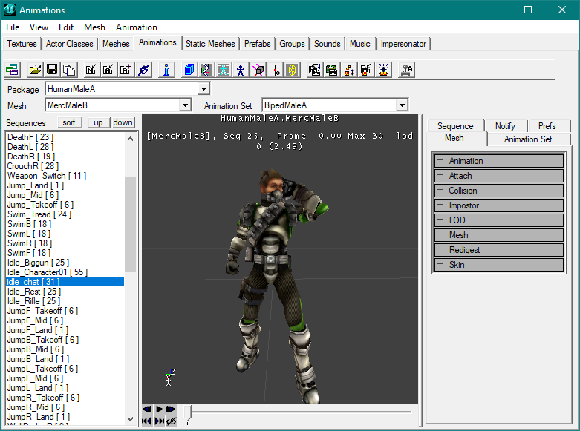Click the orange download-arrow tray icon

tap(384, 70)
